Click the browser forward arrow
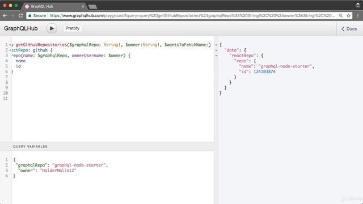The height and width of the screenshot is (204, 363). tap(12, 15)
